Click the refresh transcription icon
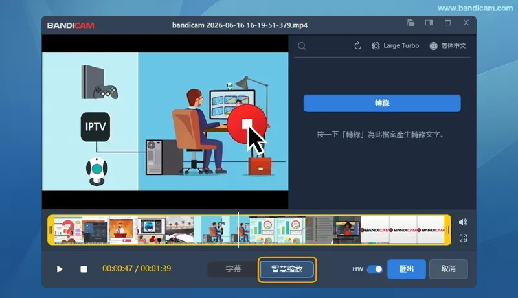This screenshot has width=518, height=298. [358, 46]
